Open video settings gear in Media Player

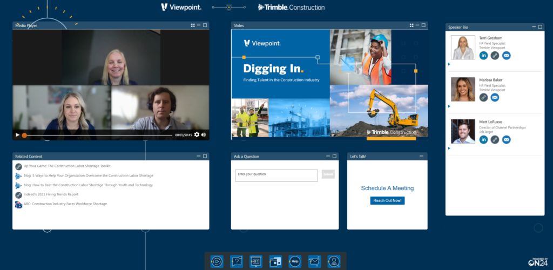point(197,134)
